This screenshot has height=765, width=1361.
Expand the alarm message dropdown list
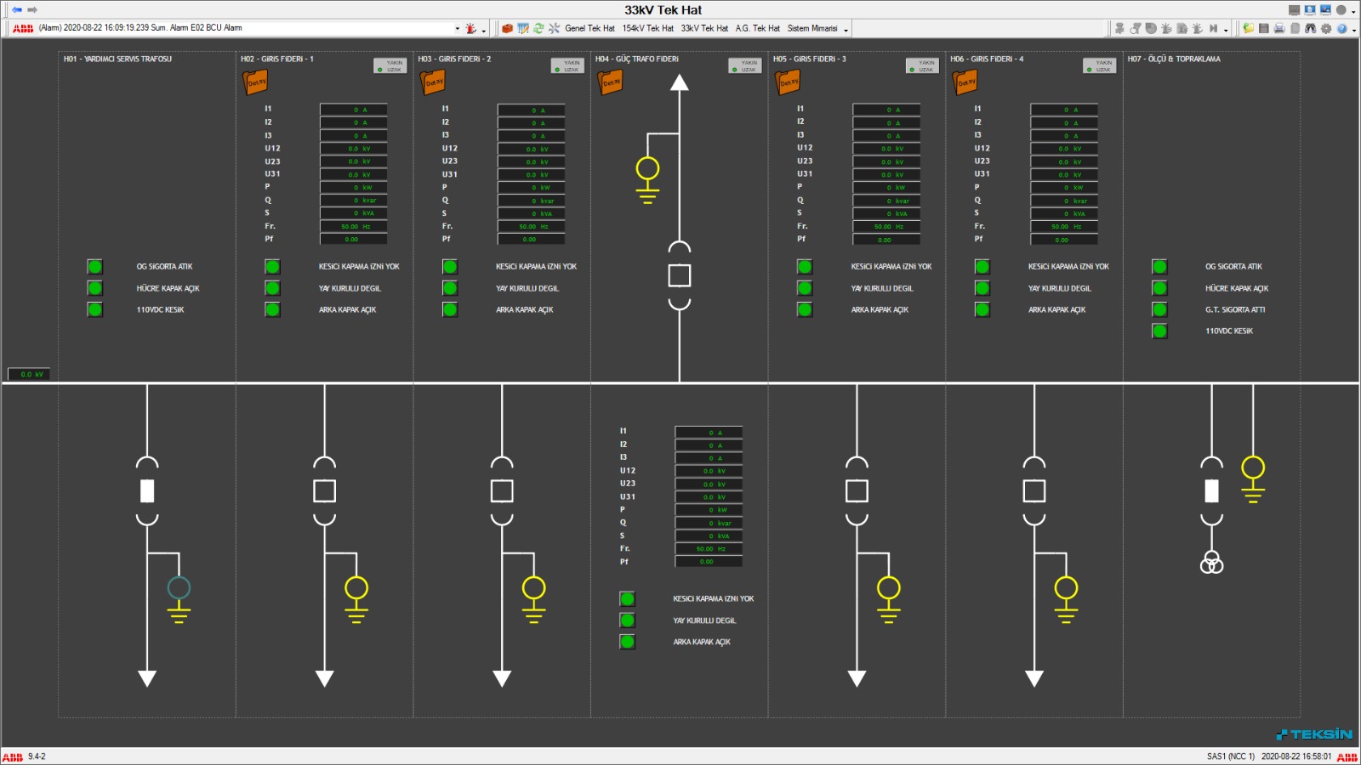point(457,28)
